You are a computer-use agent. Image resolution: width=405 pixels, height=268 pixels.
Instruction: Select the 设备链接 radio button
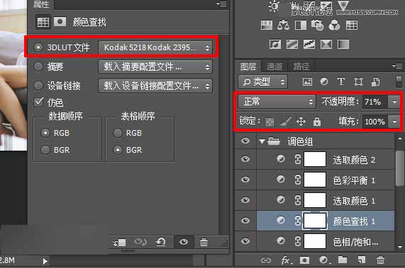click(38, 86)
